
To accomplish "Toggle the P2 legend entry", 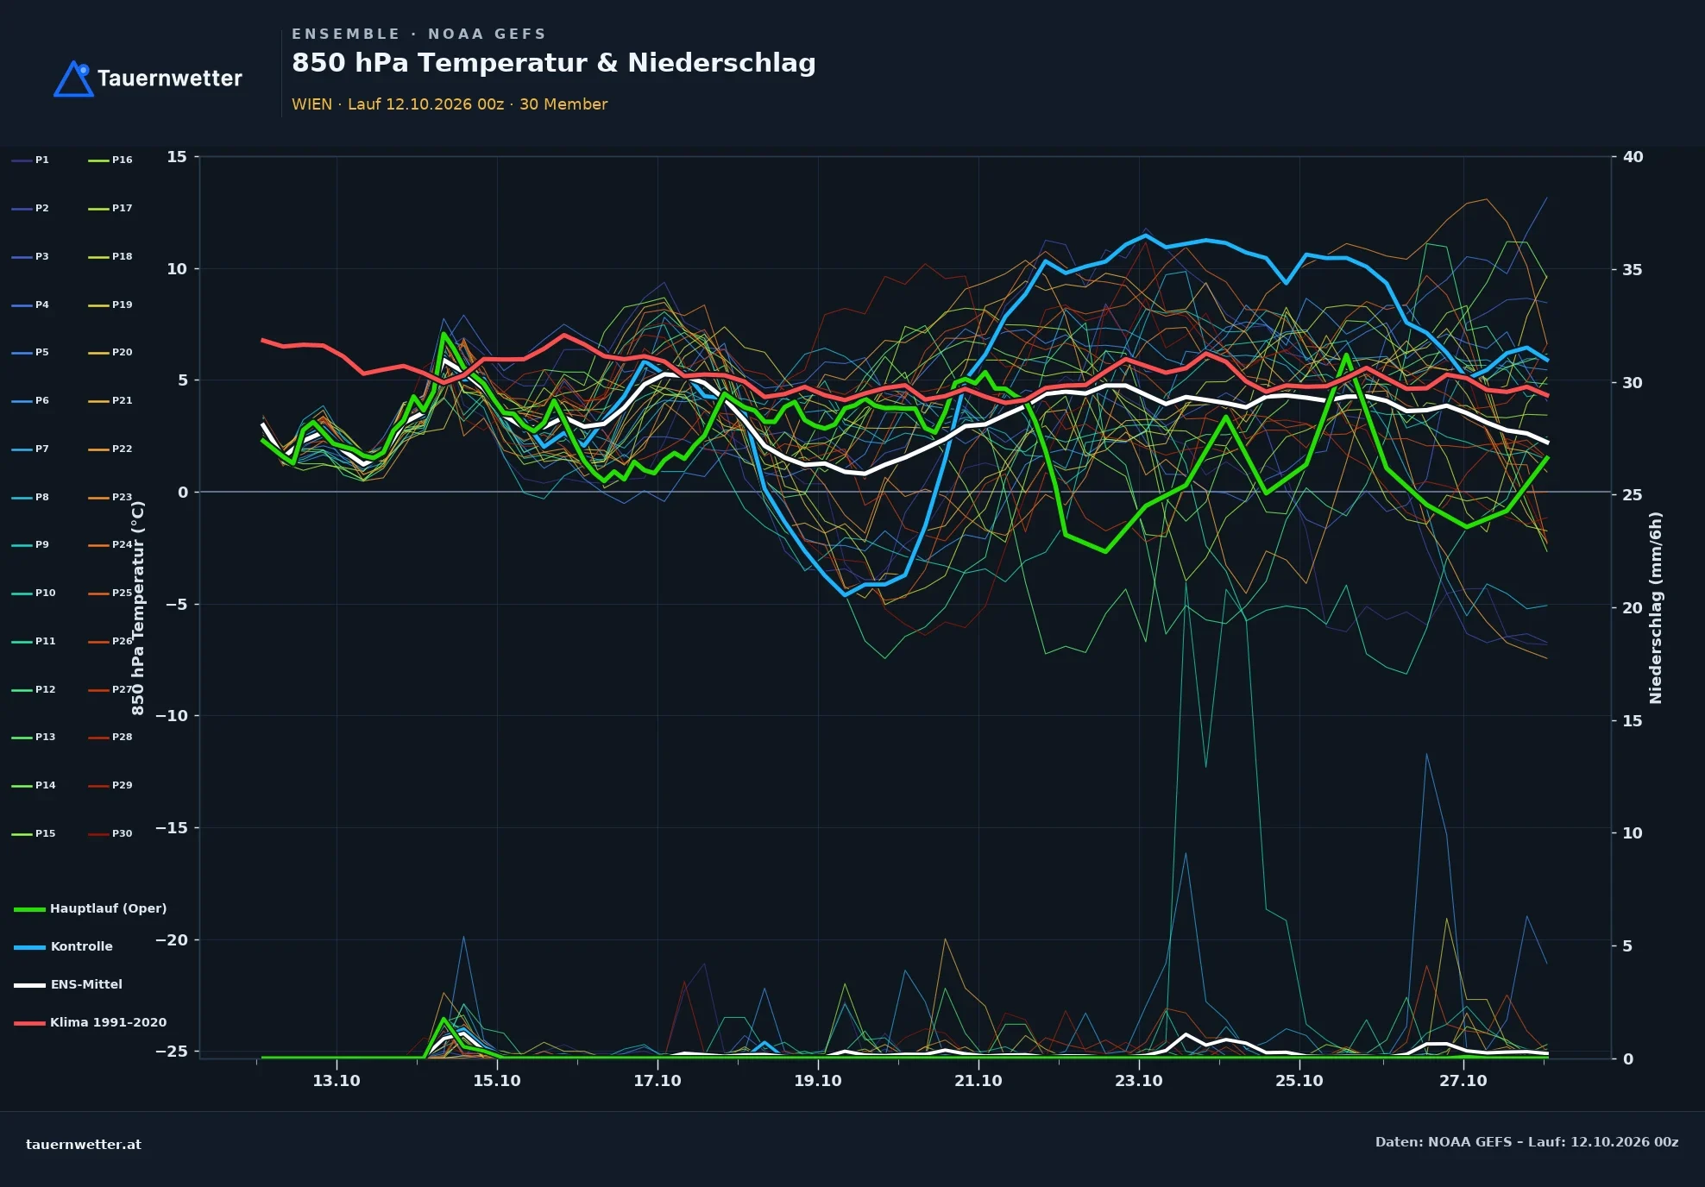I will [31, 209].
